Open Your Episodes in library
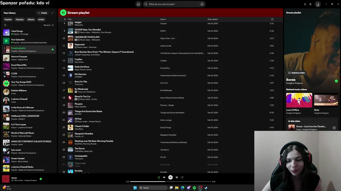 [29, 41]
